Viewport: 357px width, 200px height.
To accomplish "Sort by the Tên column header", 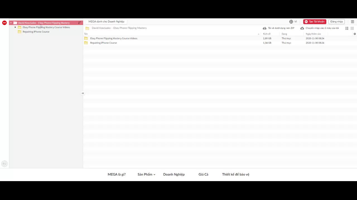I will pos(86,34).
